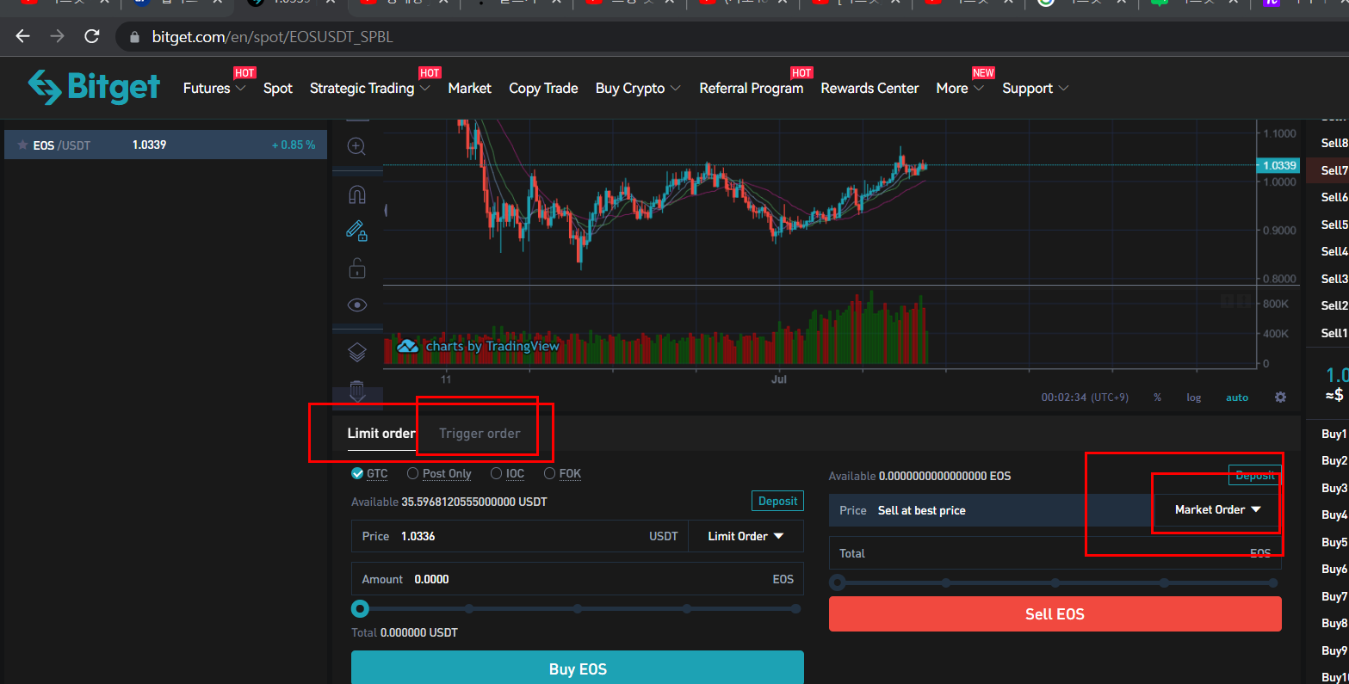Click the EOS Deposit button
This screenshot has height=684, width=1349.
coord(1254,475)
